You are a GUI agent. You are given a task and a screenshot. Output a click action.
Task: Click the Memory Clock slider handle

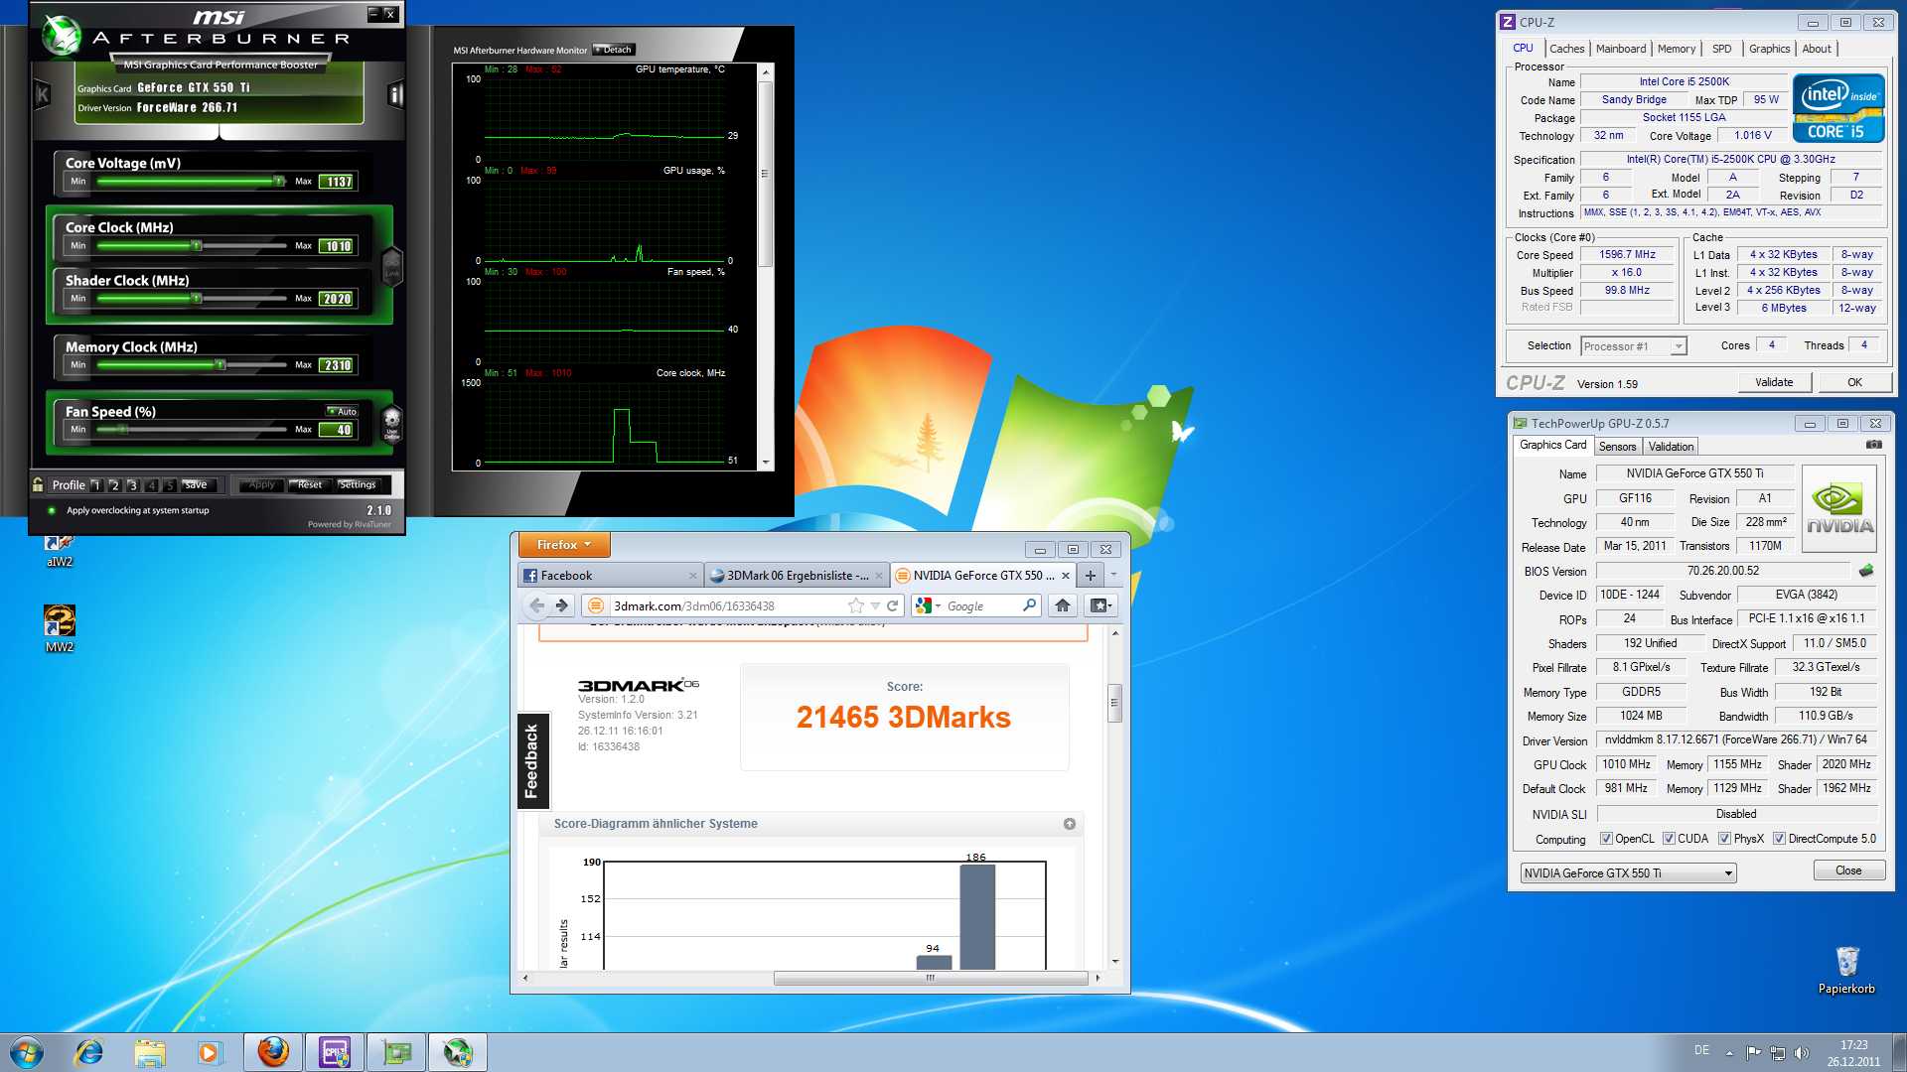click(220, 364)
